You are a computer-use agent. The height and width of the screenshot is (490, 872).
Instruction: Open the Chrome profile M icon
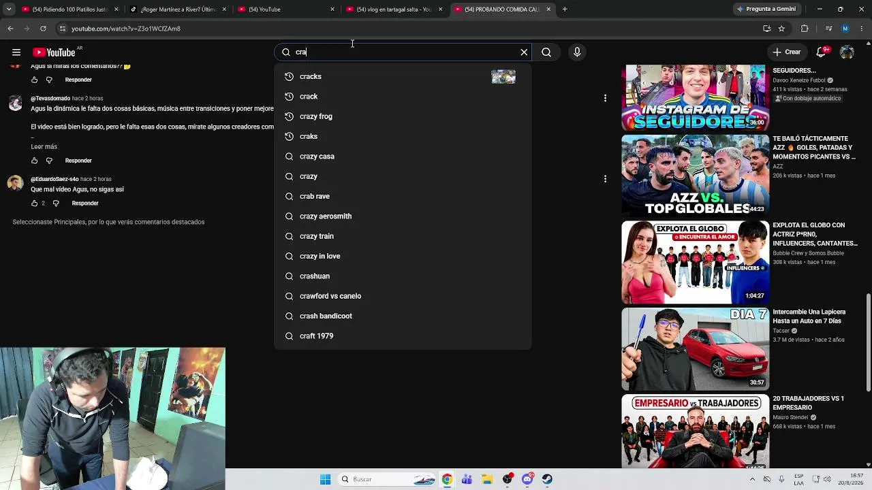(x=845, y=29)
